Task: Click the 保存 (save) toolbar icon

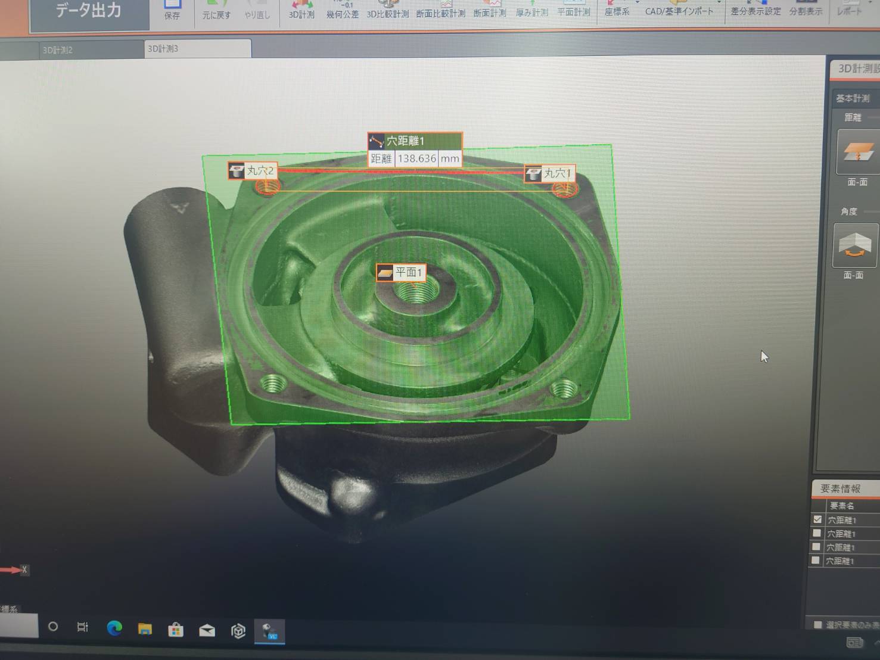Action: [172, 8]
